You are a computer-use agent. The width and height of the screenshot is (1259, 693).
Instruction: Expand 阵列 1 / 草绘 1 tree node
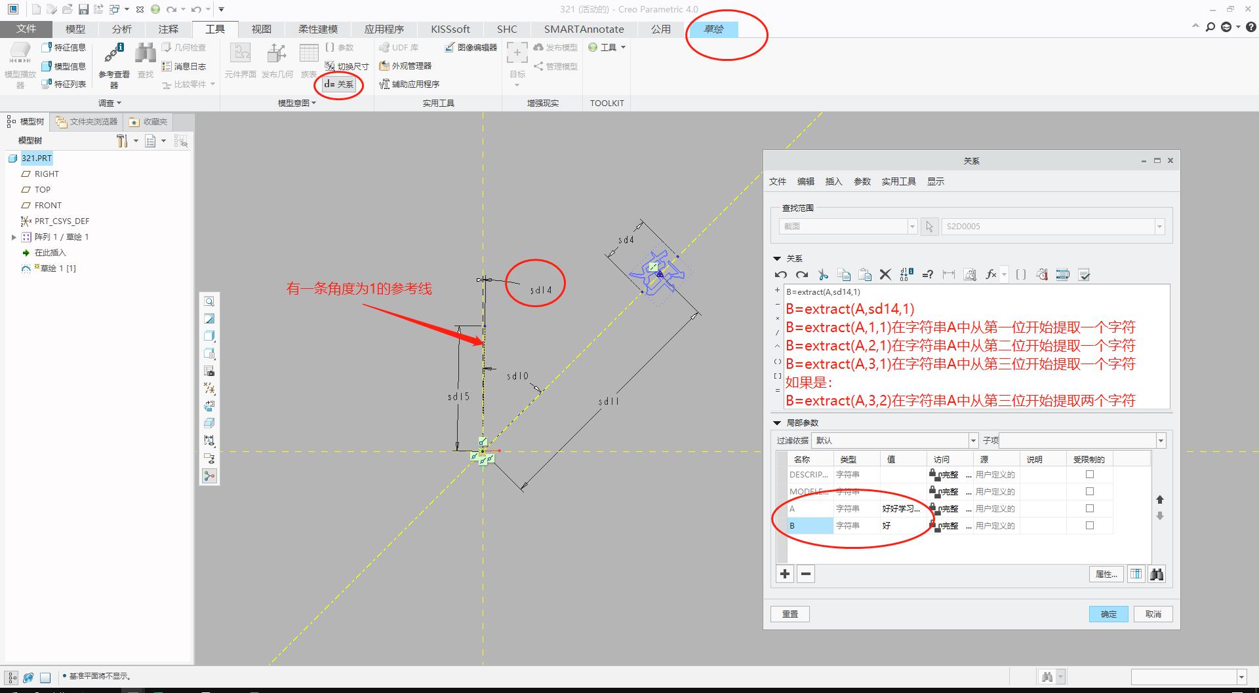pyautogui.click(x=14, y=237)
